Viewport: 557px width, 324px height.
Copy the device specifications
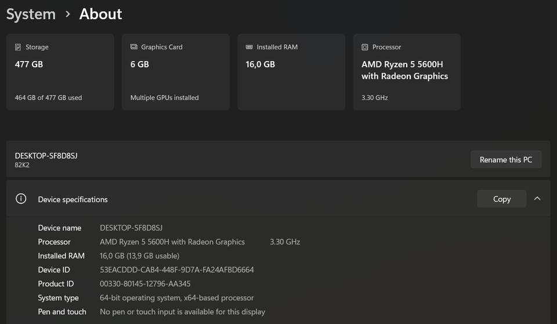[x=501, y=199]
